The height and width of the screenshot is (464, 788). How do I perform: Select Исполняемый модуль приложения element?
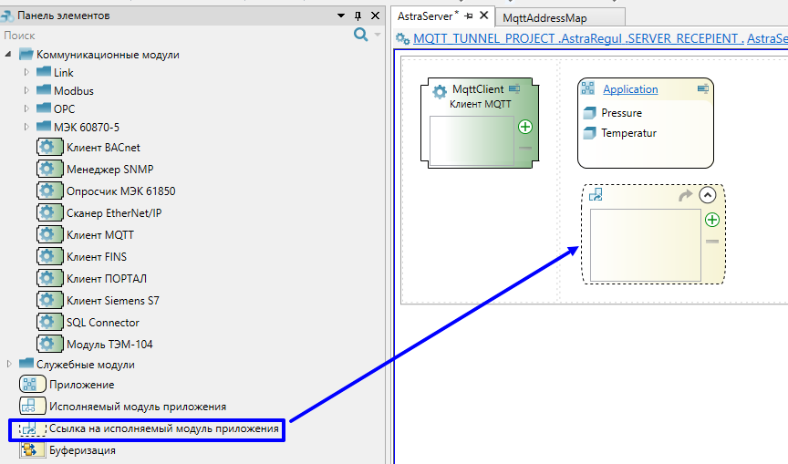coord(137,407)
